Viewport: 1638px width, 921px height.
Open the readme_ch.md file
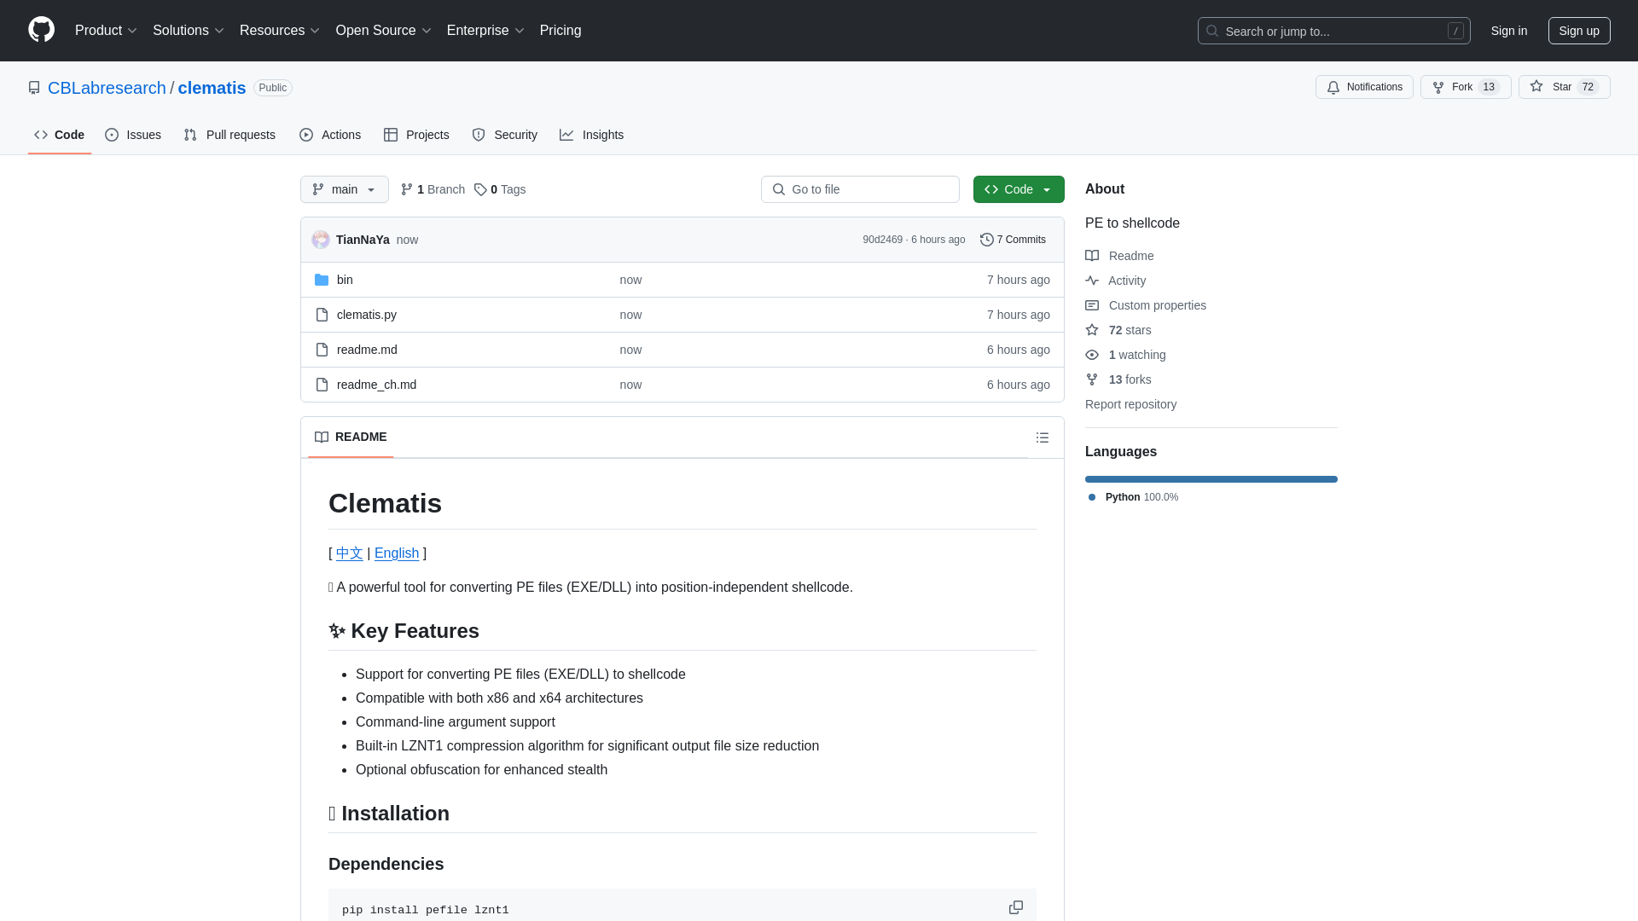coord(376,385)
